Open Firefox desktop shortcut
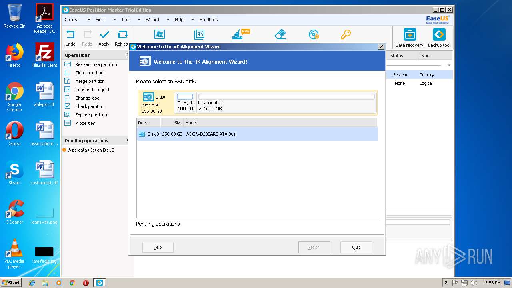This screenshot has height=288, width=512. tap(14, 55)
